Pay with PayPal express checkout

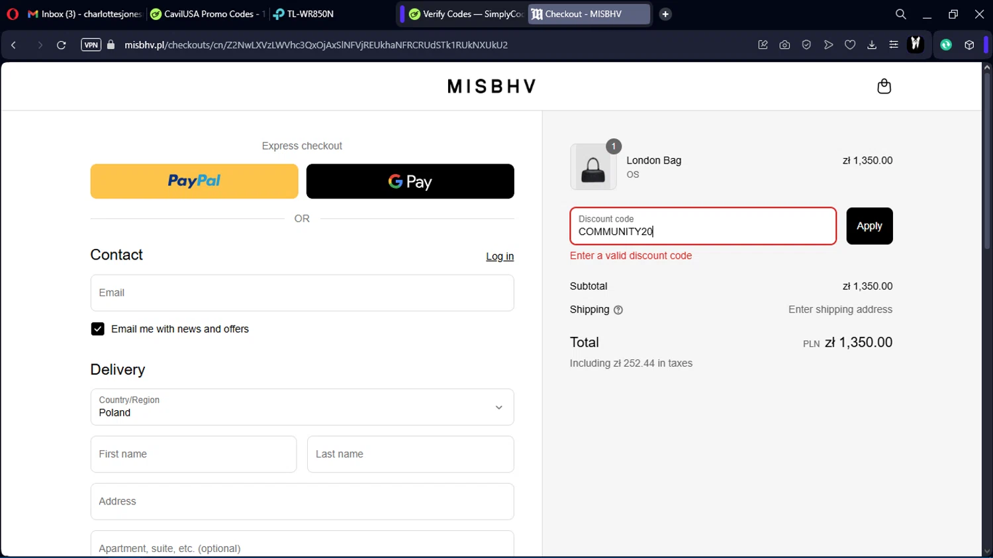click(x=194, y=181)
